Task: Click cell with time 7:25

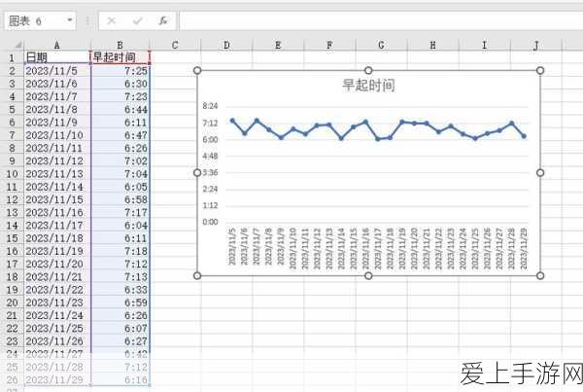Action: [120, 71]
